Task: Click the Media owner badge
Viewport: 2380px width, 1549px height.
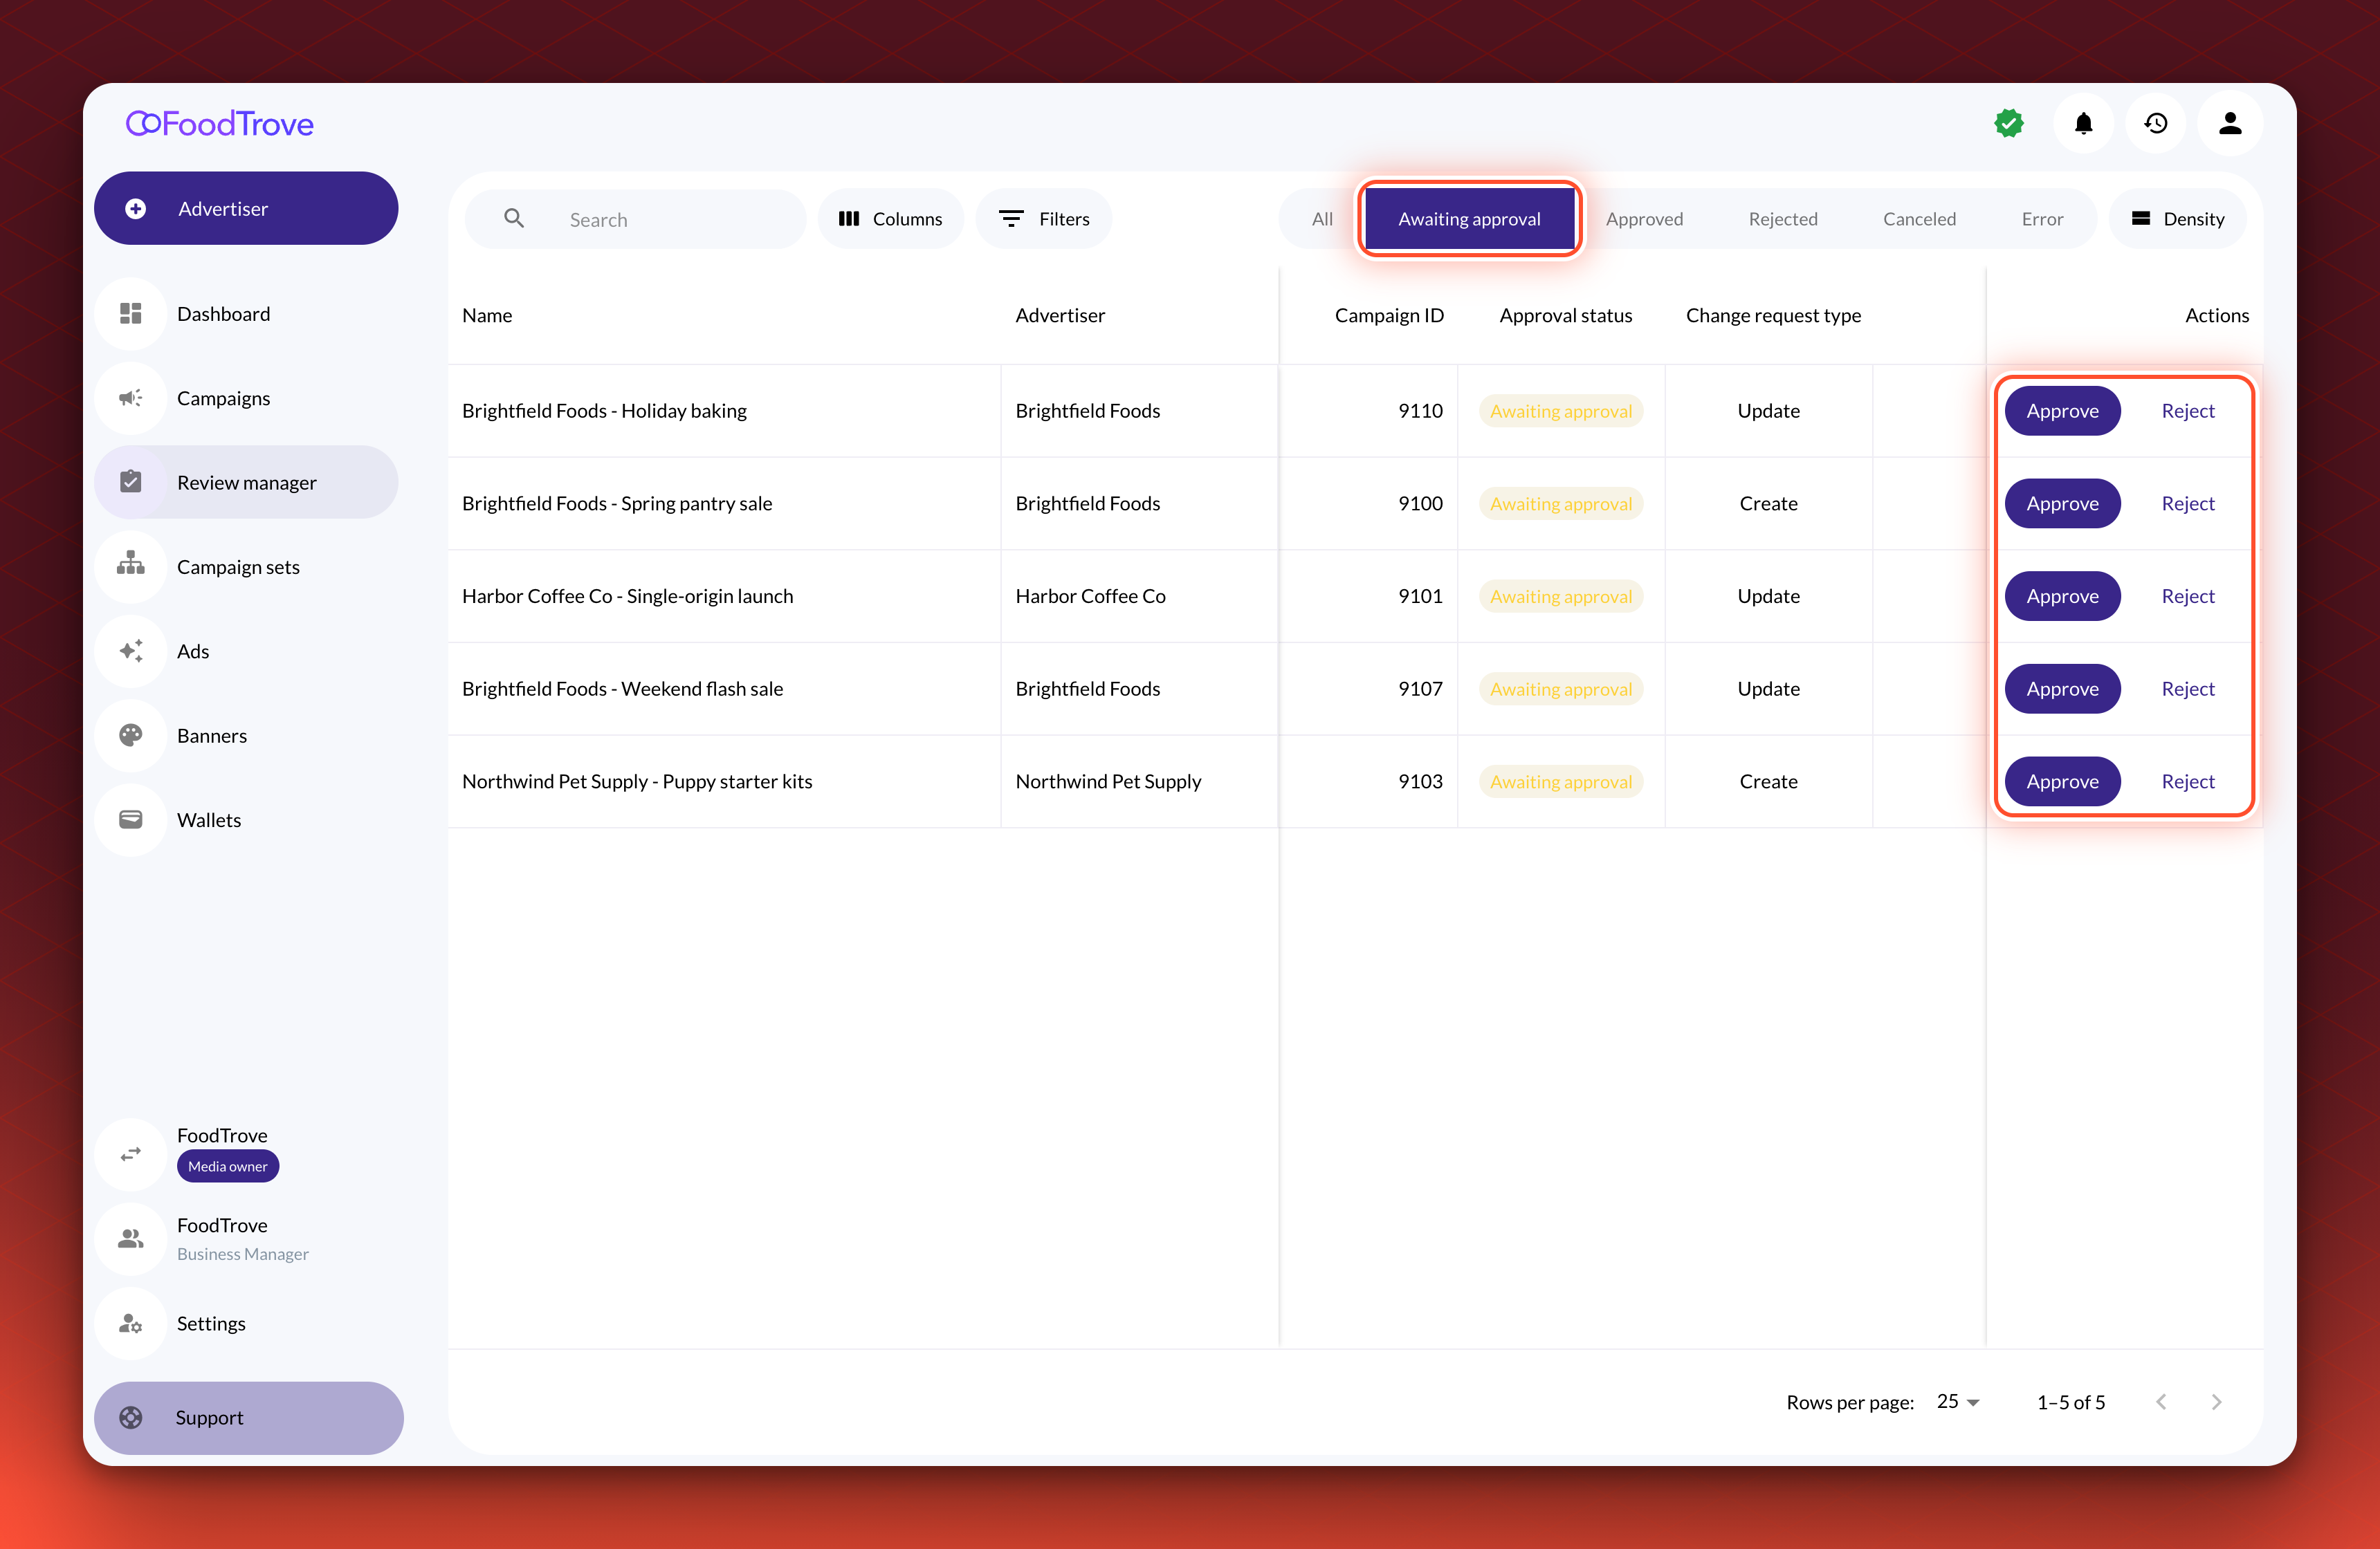Action: [x=227, y=1167]
